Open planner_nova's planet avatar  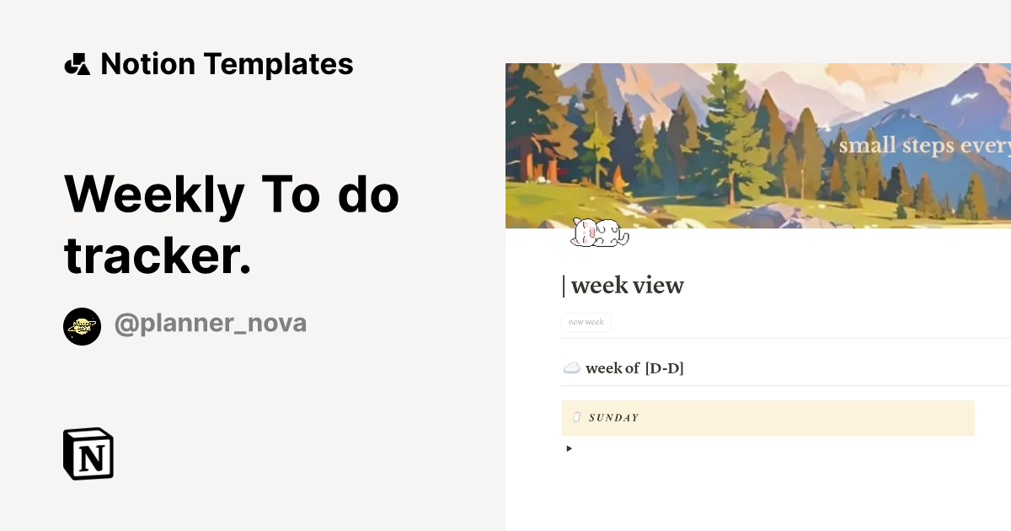(83, 326)
